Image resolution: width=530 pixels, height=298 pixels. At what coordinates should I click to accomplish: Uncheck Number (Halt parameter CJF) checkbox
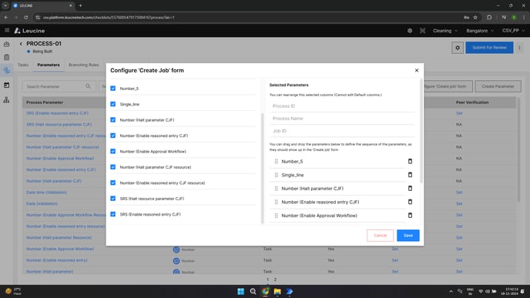[x=113, y=120]
